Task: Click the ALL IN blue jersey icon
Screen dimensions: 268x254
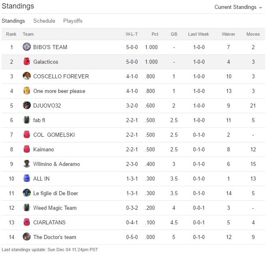Action: coord(27,179)
